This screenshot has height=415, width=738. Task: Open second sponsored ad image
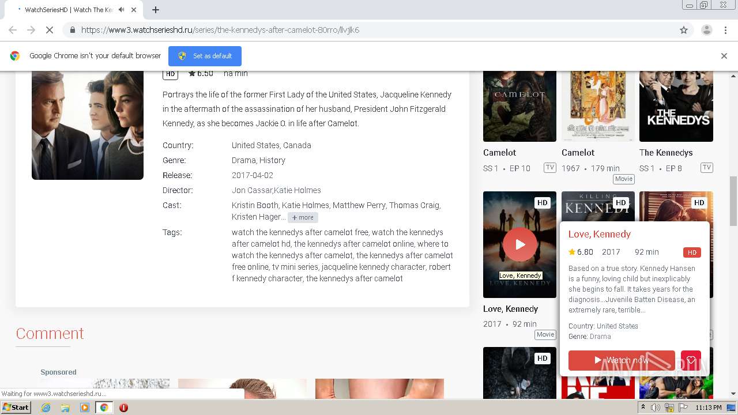(242, 388)
